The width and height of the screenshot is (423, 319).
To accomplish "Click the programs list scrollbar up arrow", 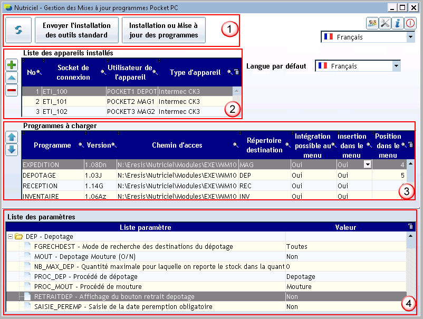I will click(x=410, y=163).
